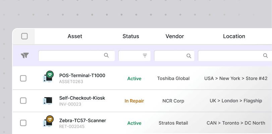Focus the Asset filter input field
Screen dimensions: 272x134
pos(76,56)
